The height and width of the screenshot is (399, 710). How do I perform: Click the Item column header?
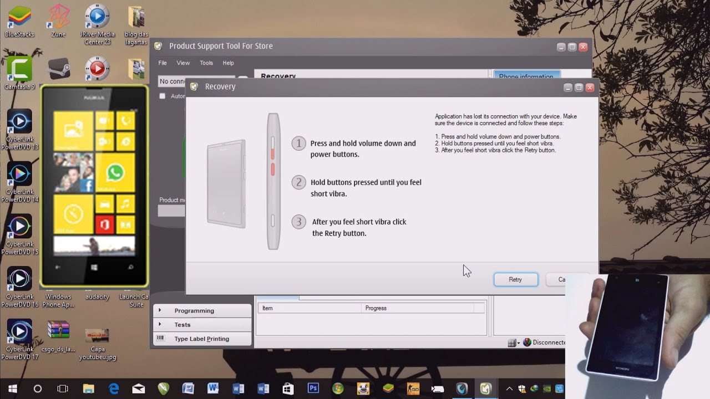coord(310,308)
